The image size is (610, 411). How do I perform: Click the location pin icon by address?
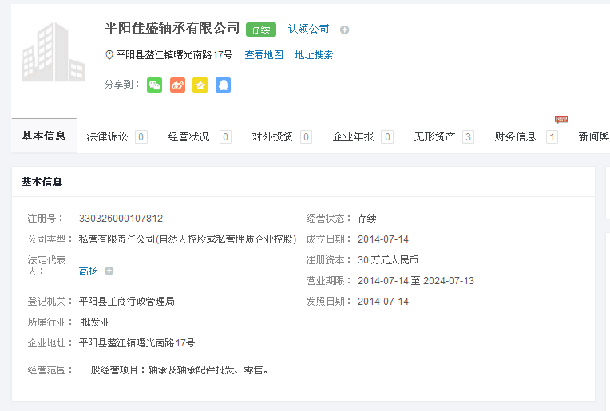pos(109,55)
